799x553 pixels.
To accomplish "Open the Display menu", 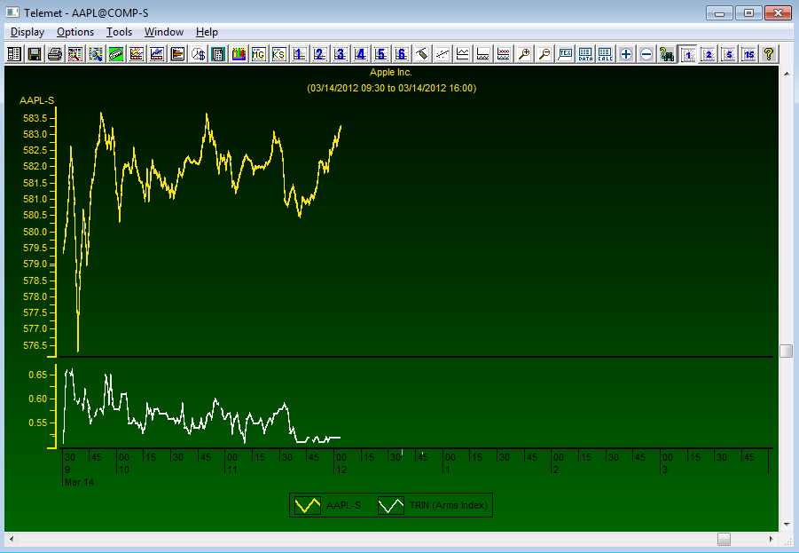I will pos(27,32).
